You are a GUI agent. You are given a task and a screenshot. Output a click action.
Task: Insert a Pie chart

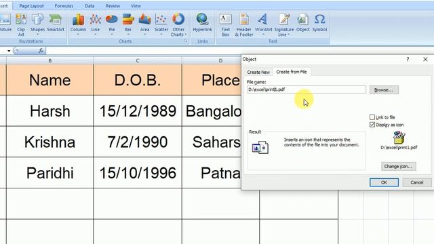[112, 25]
